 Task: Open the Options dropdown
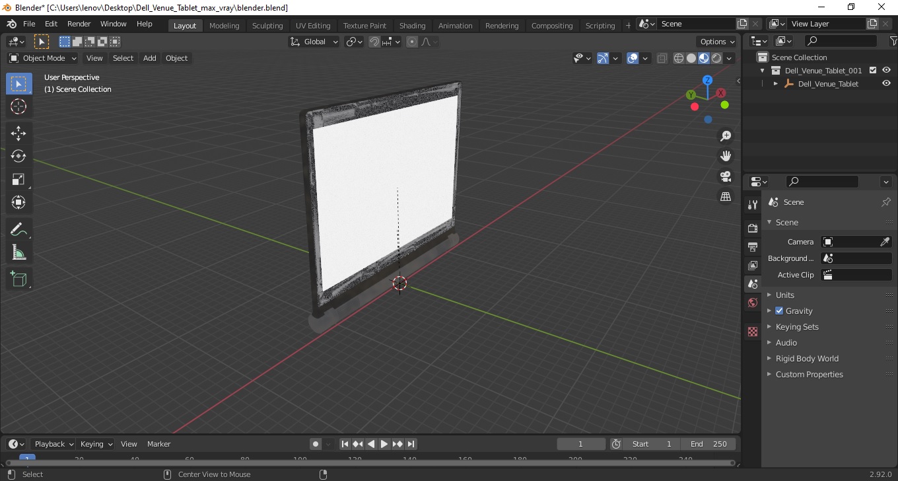pyautogui.click(x=718, y=42)
